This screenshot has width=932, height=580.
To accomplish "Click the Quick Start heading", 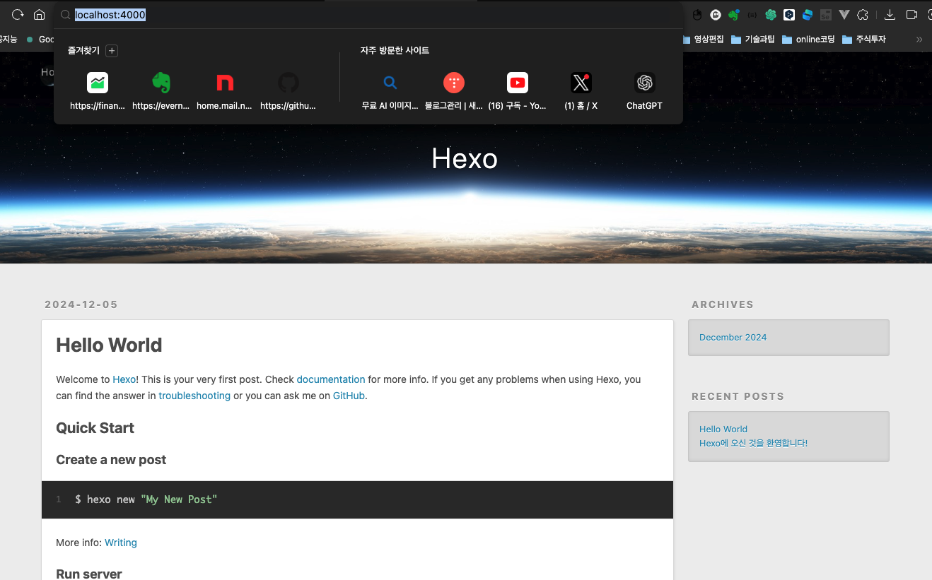I will tap(95, 428).
